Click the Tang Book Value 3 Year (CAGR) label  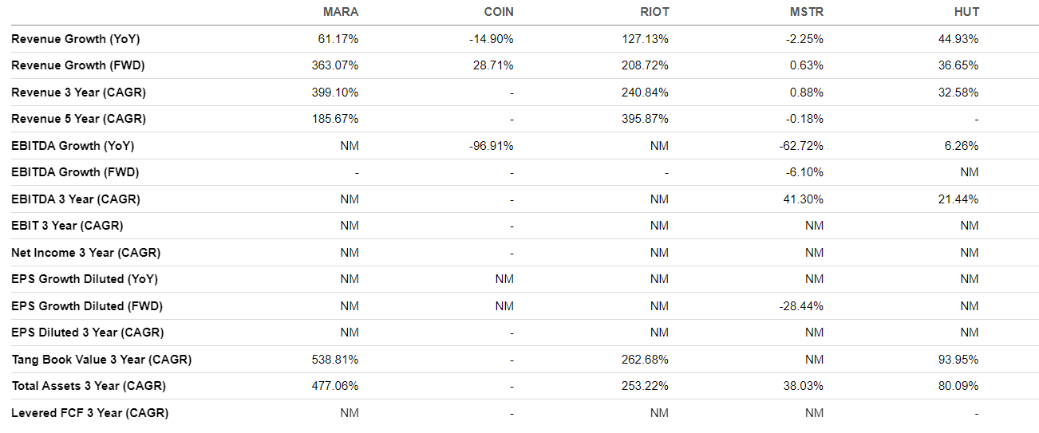101,360
